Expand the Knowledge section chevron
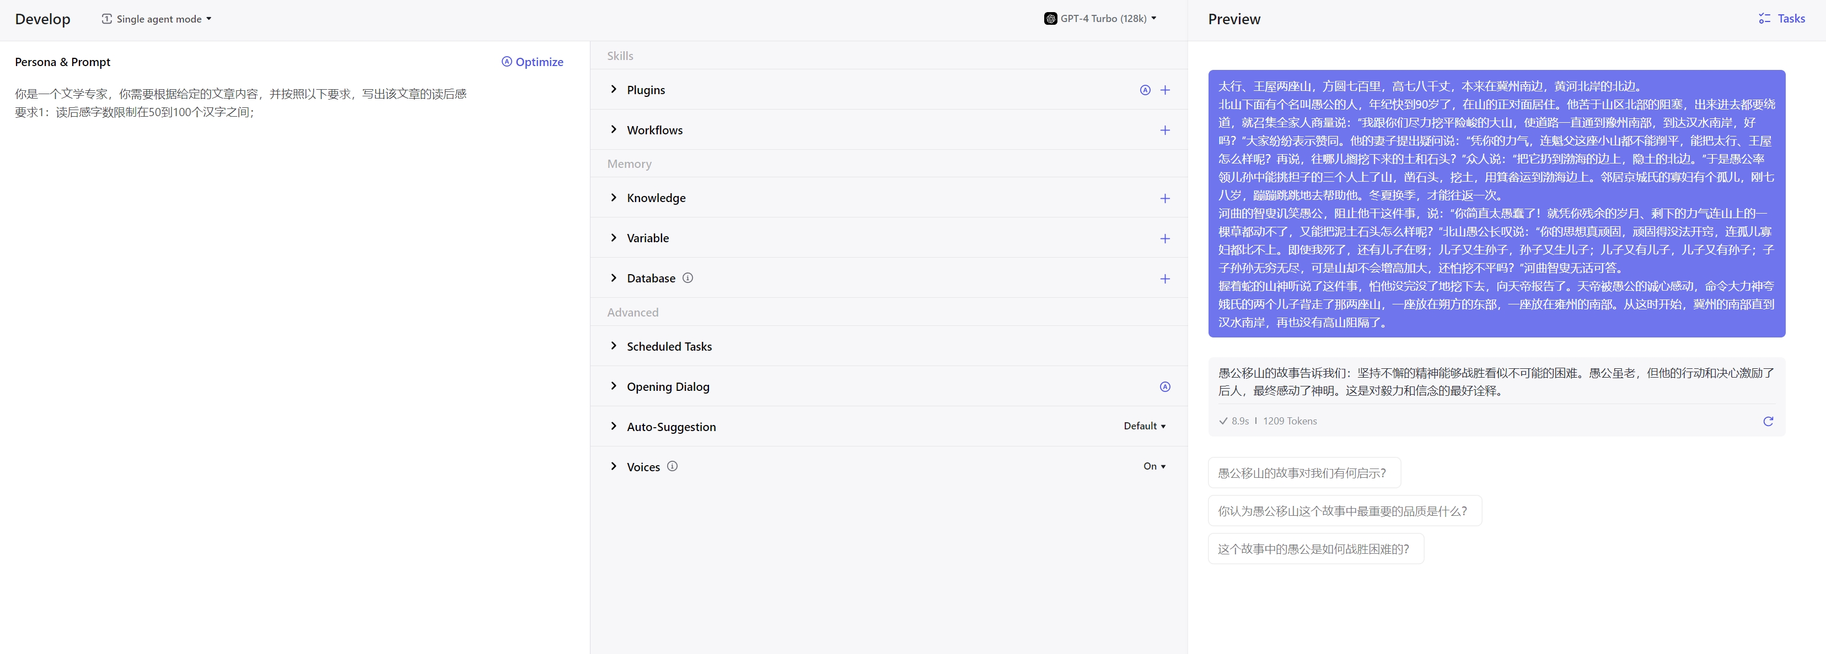 [x=614, y=198]
